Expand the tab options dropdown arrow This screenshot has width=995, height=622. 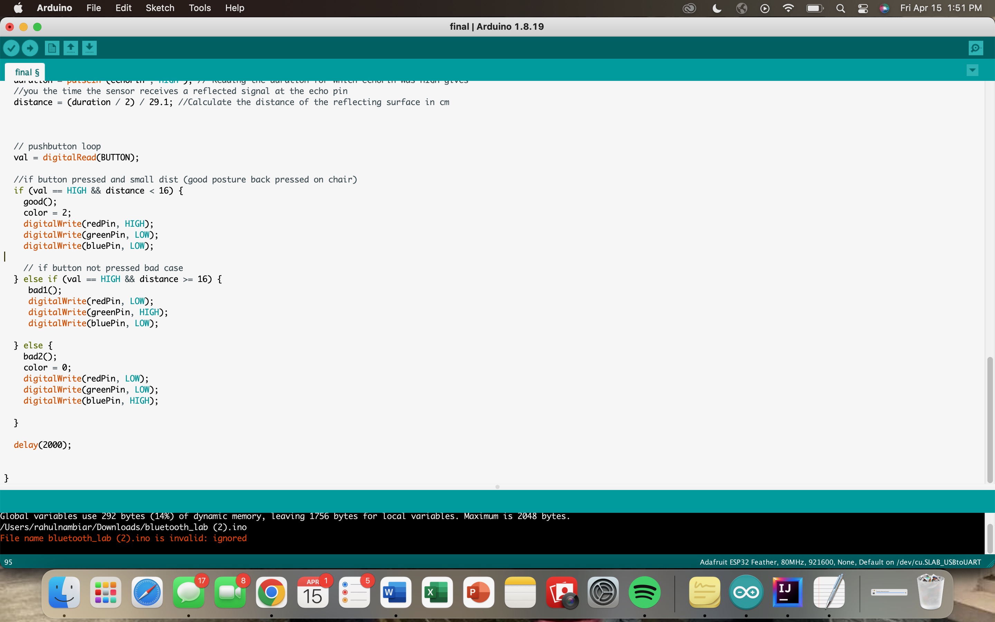[x=973, y=70]
